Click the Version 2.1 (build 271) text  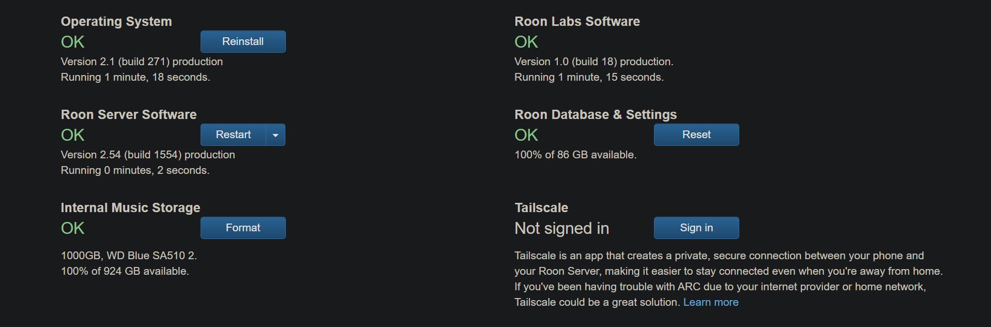[x=142, y=62]
